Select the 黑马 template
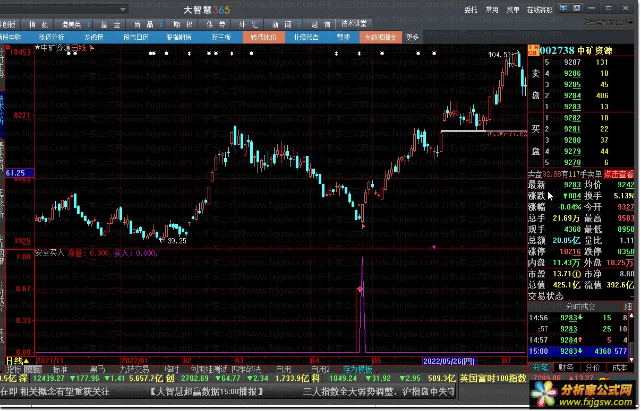 pyautogui.click(x=97, y=369)
